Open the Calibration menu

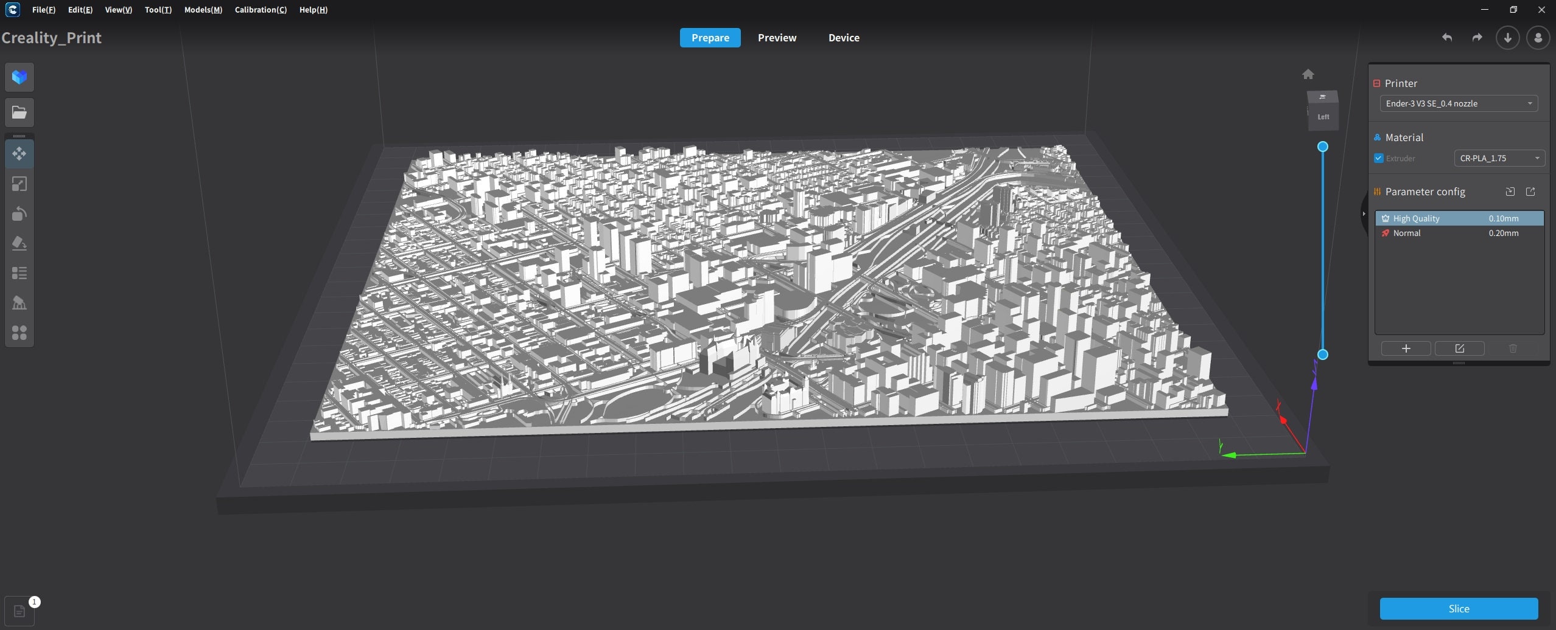point(261,9)
